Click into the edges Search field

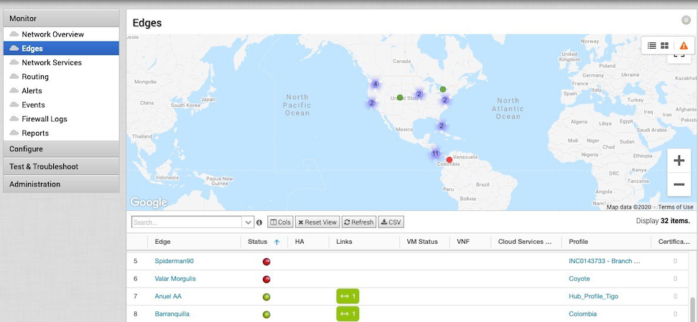(x=187, y=222)
